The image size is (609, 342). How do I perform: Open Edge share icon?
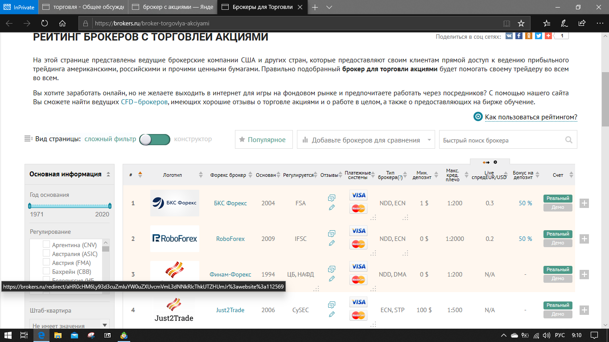click(582, 23)
